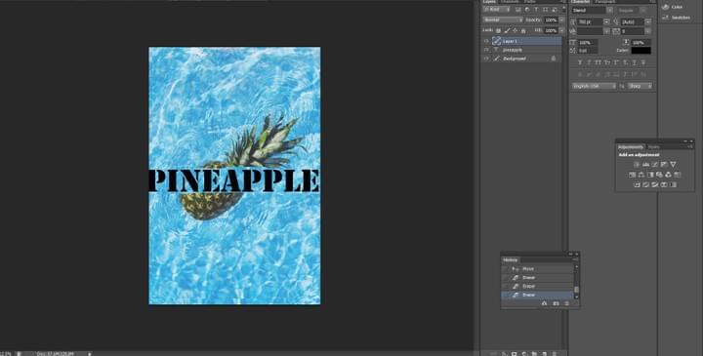Screen dimensions: 703x356
Task: Open the layer Opacity slider arrow
Action: tap(561, 20)
